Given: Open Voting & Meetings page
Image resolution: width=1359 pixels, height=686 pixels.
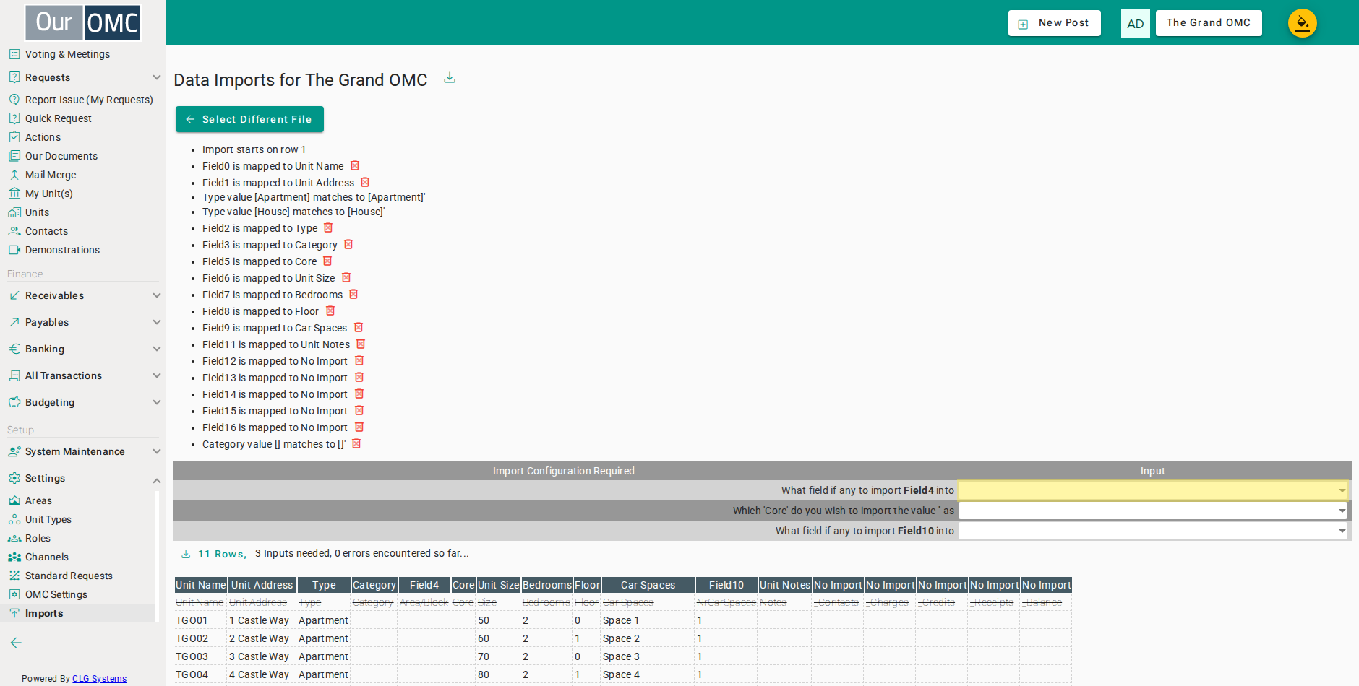Looking at the screenshot, I should (x=67, y=54).
